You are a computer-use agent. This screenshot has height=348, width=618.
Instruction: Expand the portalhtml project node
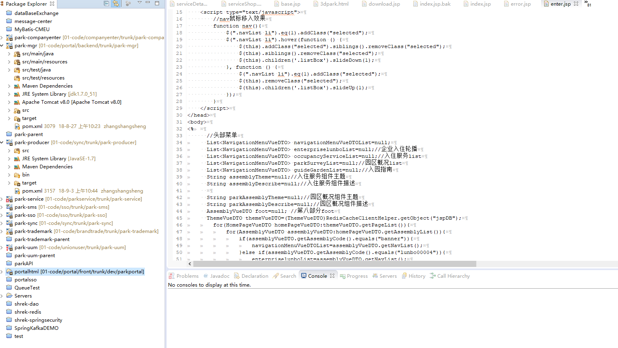point(2,272)
